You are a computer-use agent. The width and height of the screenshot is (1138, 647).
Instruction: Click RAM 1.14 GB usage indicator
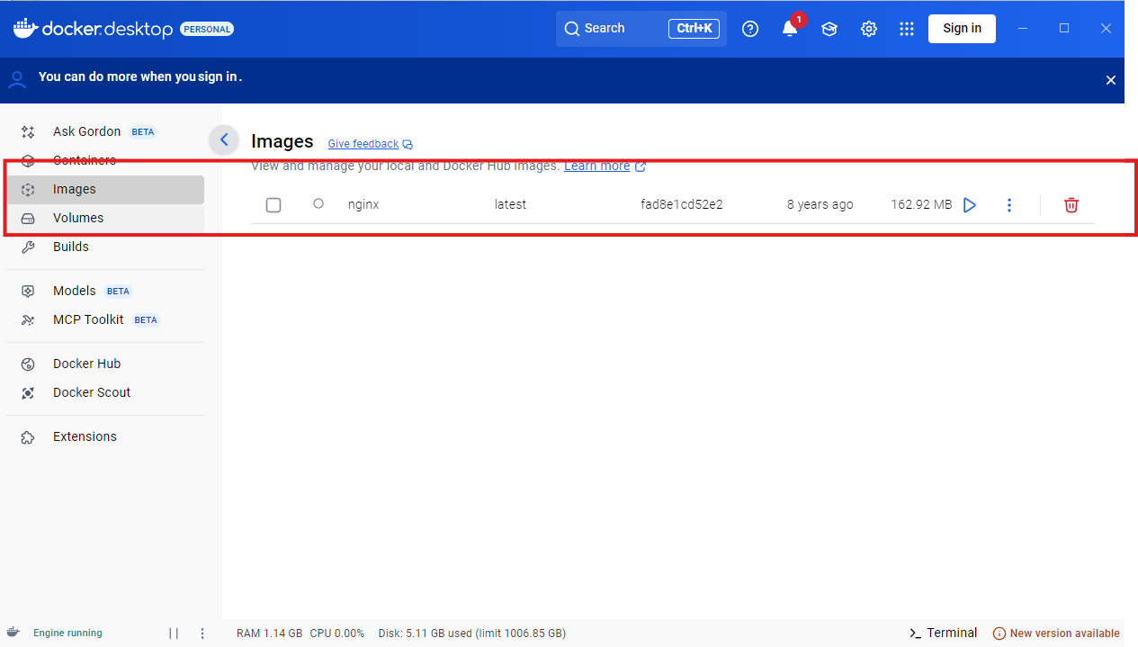click(x=269, y=634)
